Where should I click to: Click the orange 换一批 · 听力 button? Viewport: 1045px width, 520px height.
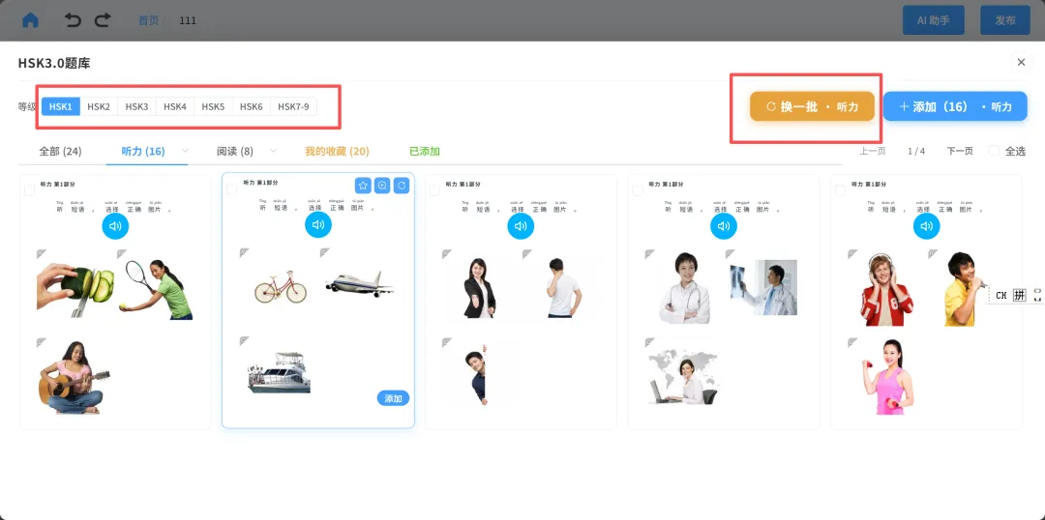coord(812,106)
